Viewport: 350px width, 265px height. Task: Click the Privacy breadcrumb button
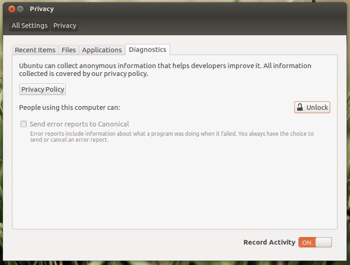click(65, 25)
